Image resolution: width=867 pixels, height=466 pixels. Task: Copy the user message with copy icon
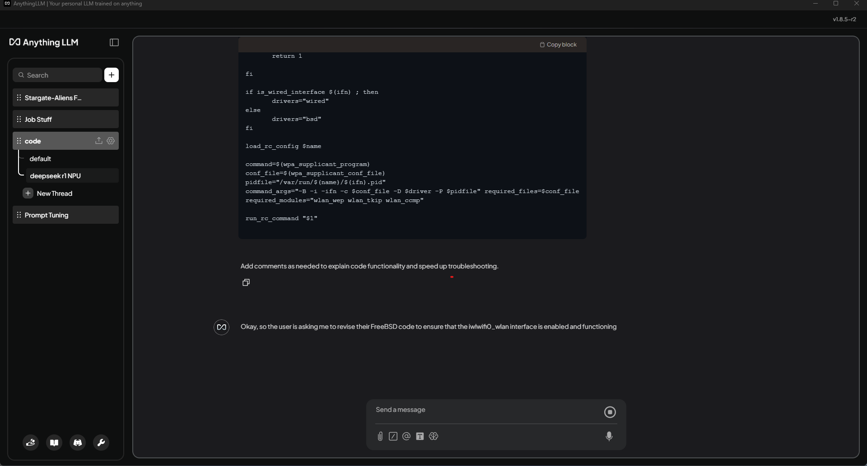click(246, 282)
